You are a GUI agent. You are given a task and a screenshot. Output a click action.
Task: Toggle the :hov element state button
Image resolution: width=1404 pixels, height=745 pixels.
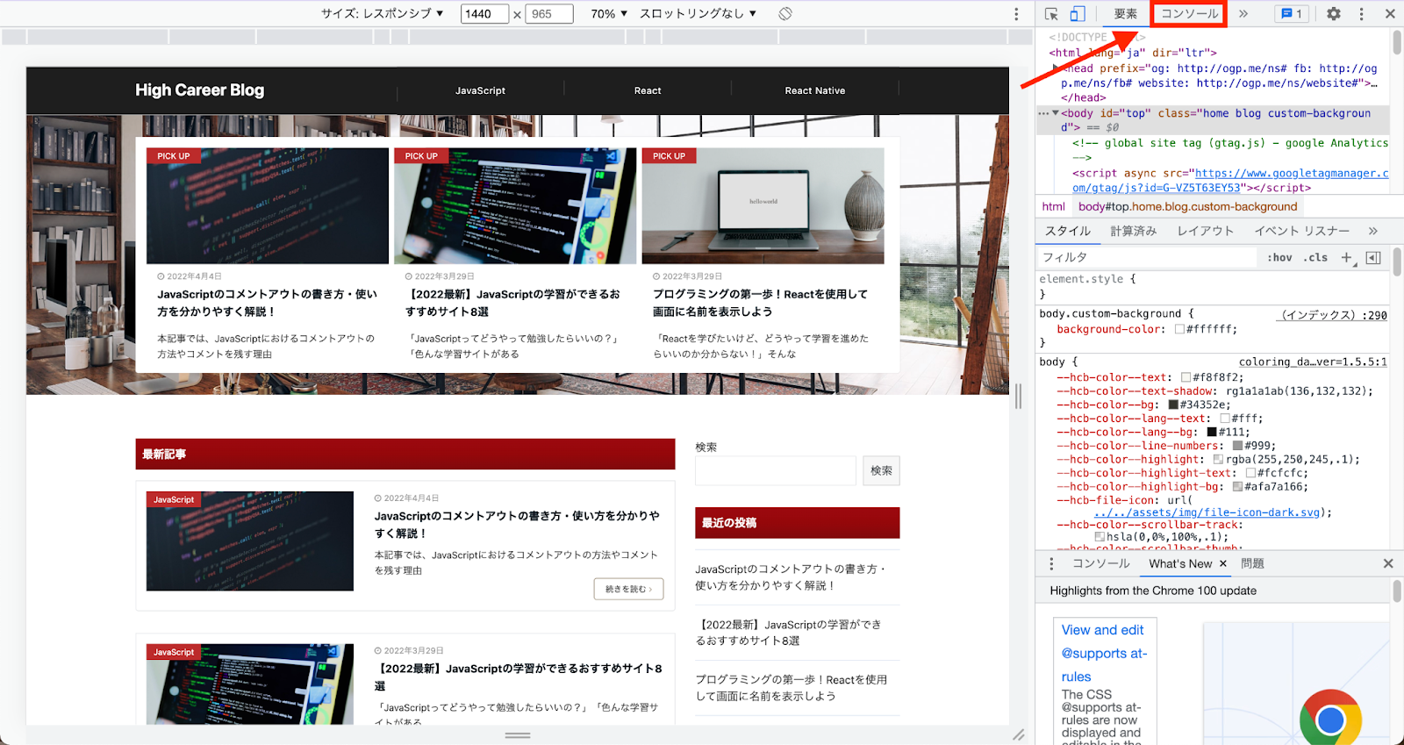click(x=1279, y=257)
